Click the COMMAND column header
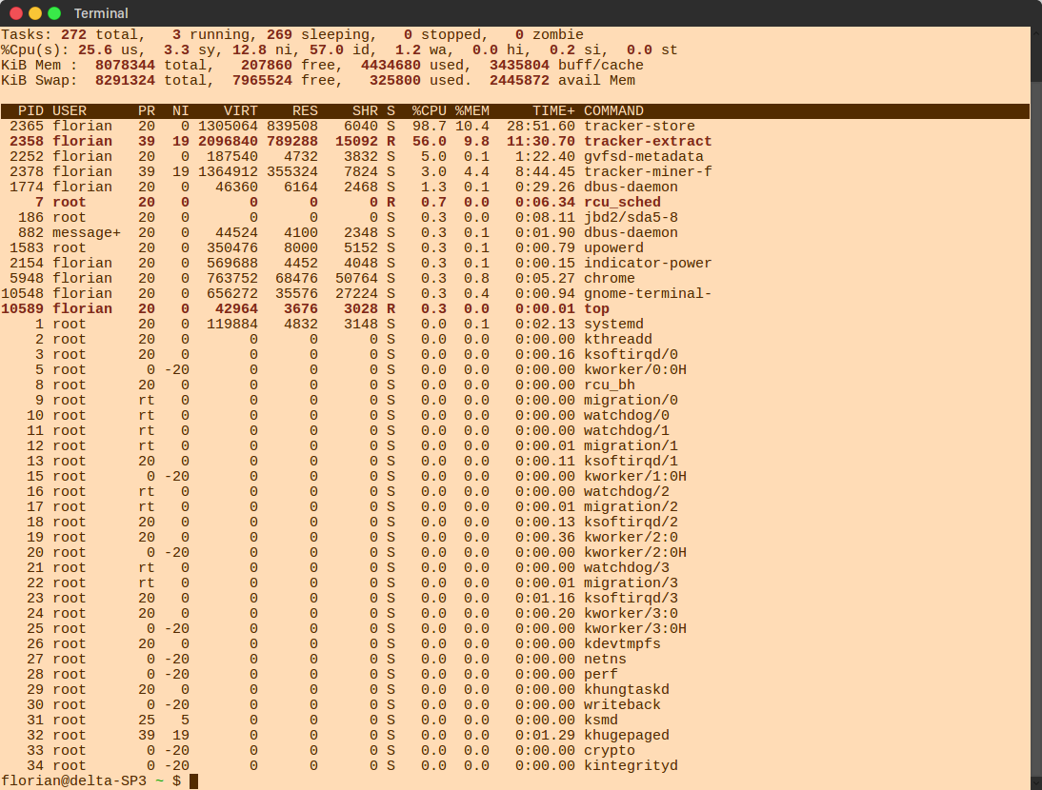The image size is (1042, 790). 613,111
